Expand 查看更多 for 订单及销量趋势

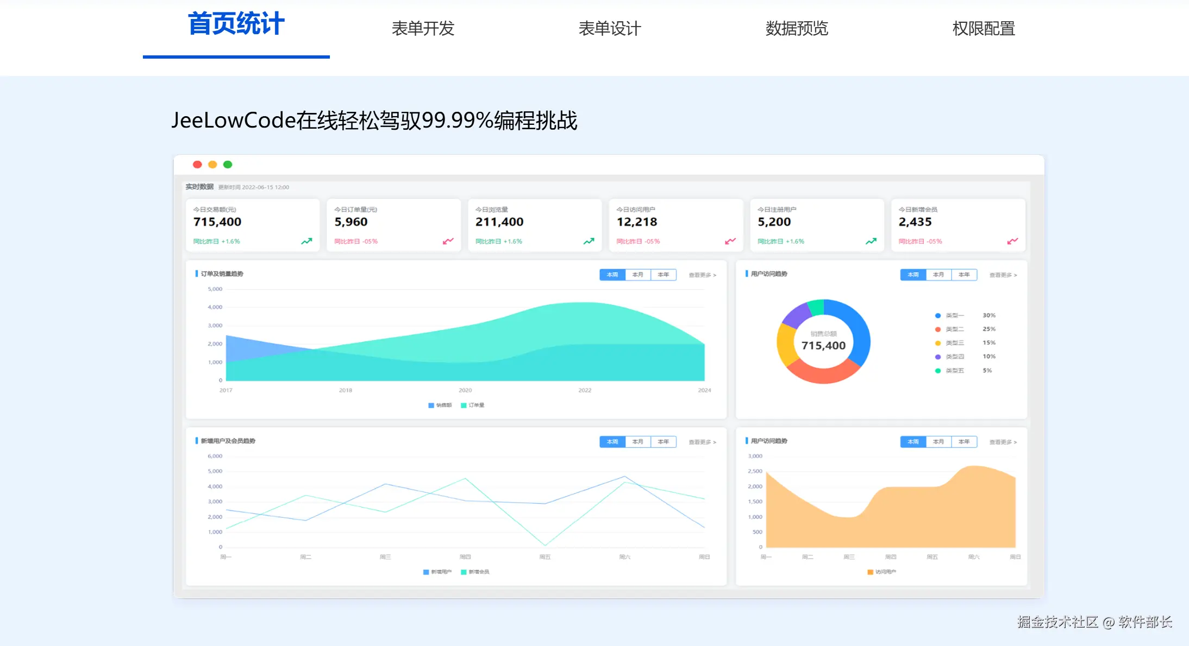[x=702, y=275]
